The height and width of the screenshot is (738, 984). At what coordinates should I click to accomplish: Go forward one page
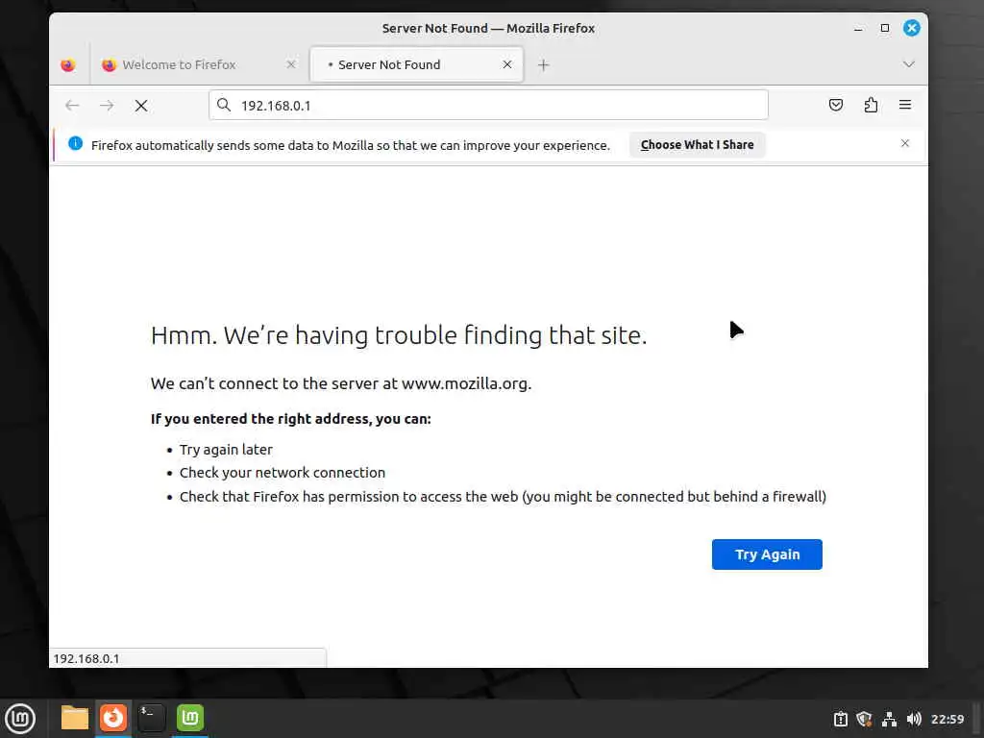coord(107,106)
